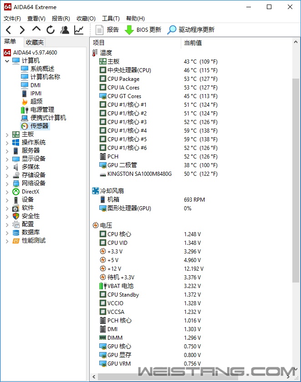Image resolution: width=301 pixels, height=382 pixels.
Task: Expand the 服务器 tree node
Action: [7, 151]
